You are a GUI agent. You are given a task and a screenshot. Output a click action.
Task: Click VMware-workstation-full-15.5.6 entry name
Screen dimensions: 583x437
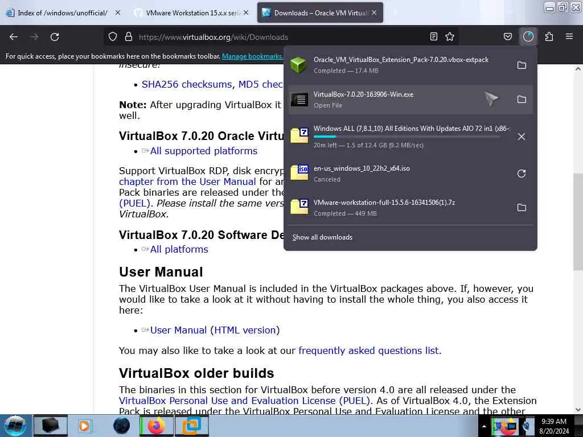[x=384, y=203]
